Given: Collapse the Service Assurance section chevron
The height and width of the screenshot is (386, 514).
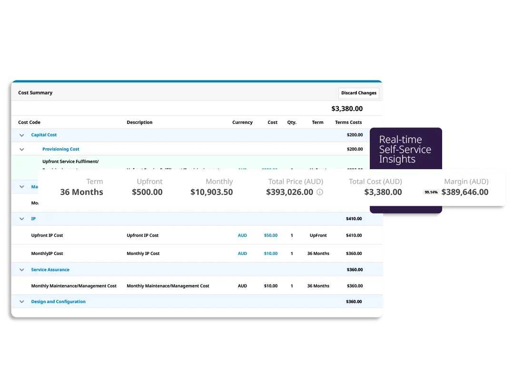Looking at the screenshot, I should coord(21,269).
